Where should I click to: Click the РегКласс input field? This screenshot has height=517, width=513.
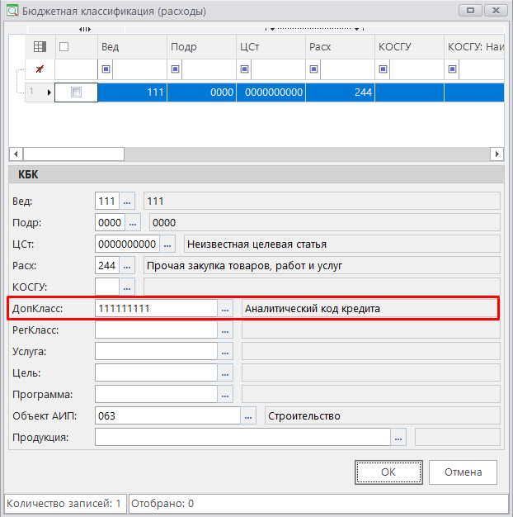[156, 330]
